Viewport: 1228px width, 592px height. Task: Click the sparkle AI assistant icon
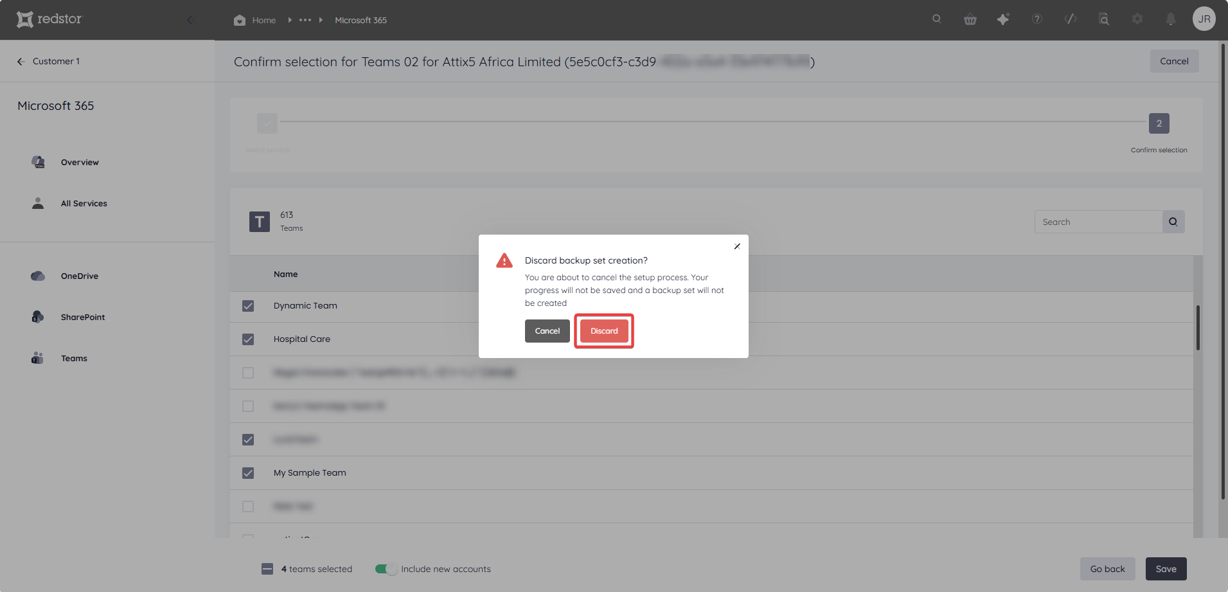(1004, 19)
